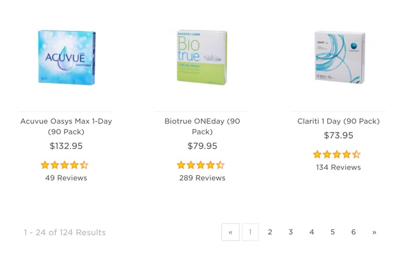Switch to results page 5
This screenshot has height=269, width=403.
point(333,232)
